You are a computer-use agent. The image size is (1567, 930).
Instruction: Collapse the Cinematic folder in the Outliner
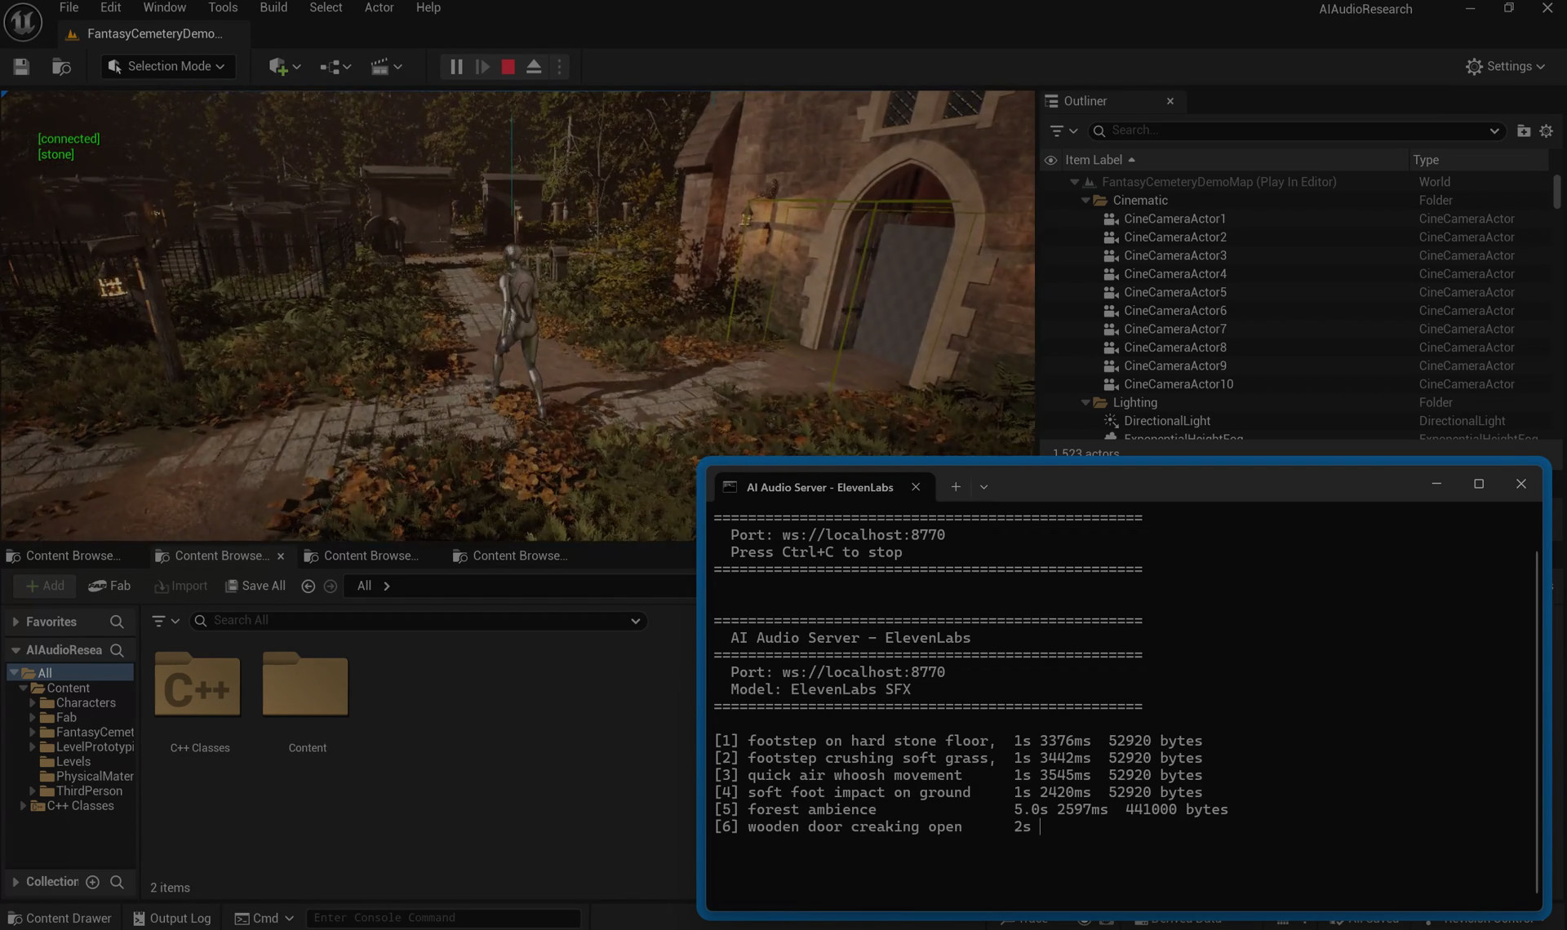click(1085, 201)
